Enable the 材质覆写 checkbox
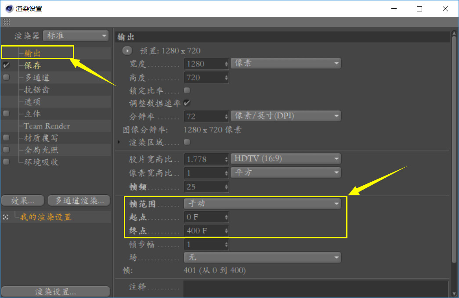The width and height of the screenshot is (459, 298). pos(6,137)
